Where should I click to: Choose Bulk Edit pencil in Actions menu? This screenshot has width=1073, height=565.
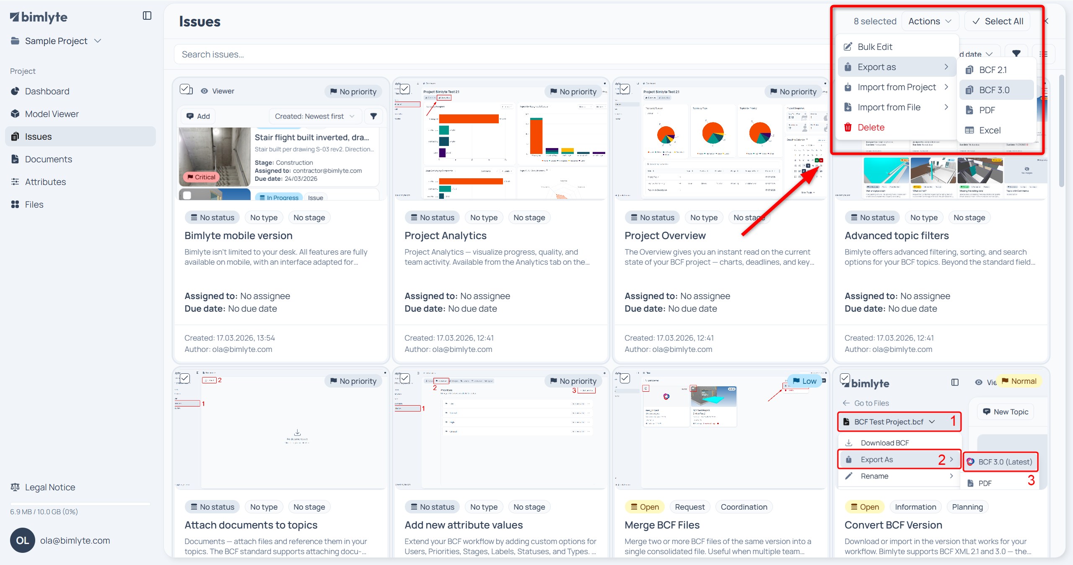click(x=848, y=47)
